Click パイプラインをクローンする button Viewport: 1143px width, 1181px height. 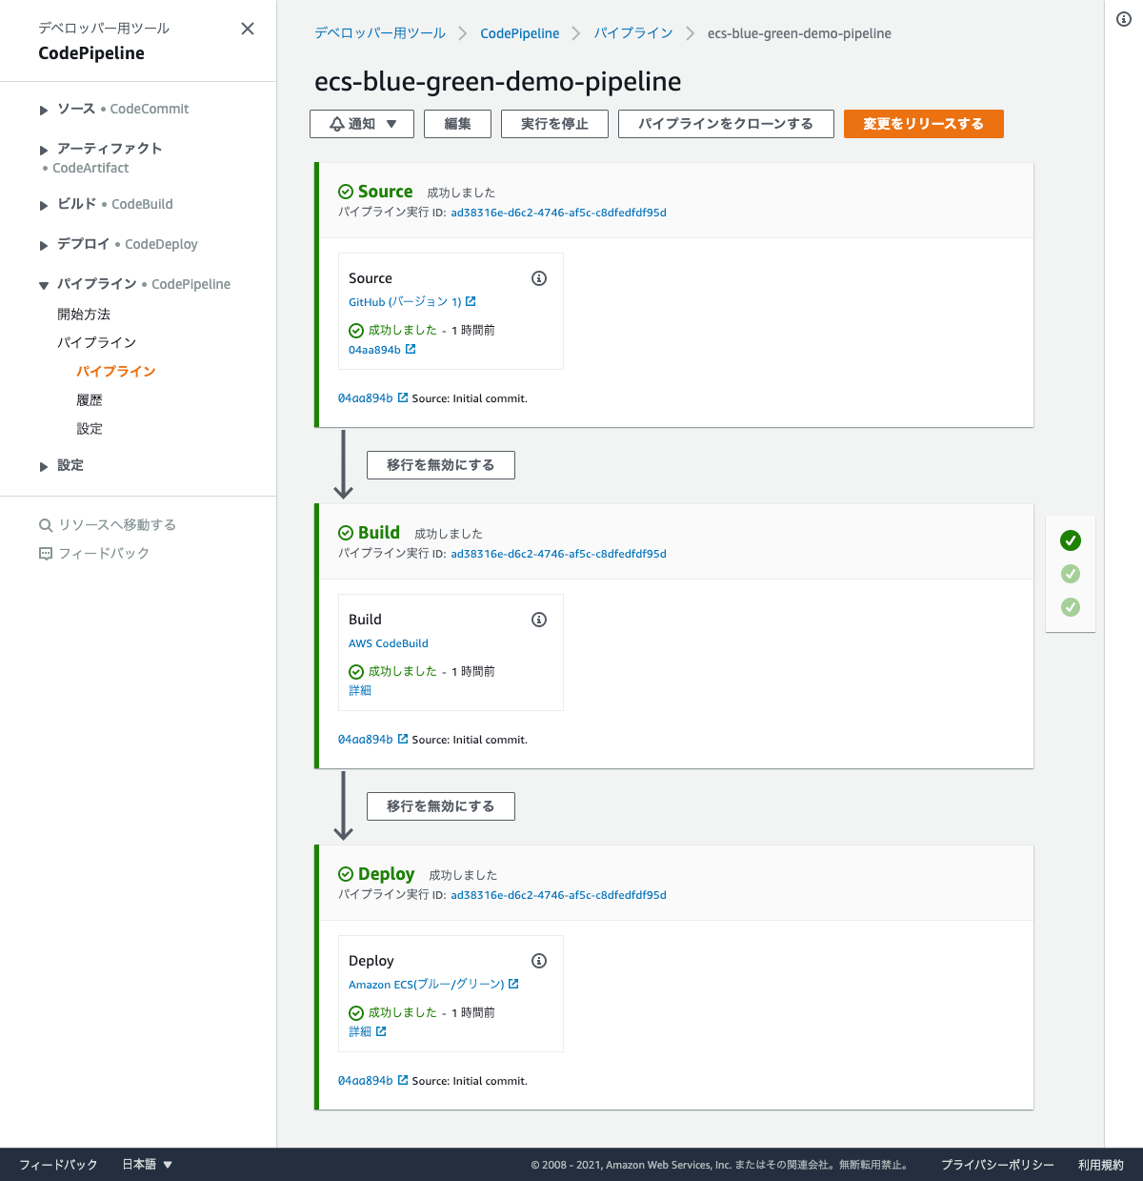[x=726, y=124]
